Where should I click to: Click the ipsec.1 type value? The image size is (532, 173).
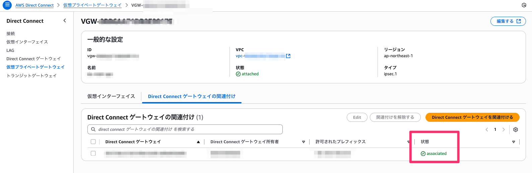pos(390,74)
